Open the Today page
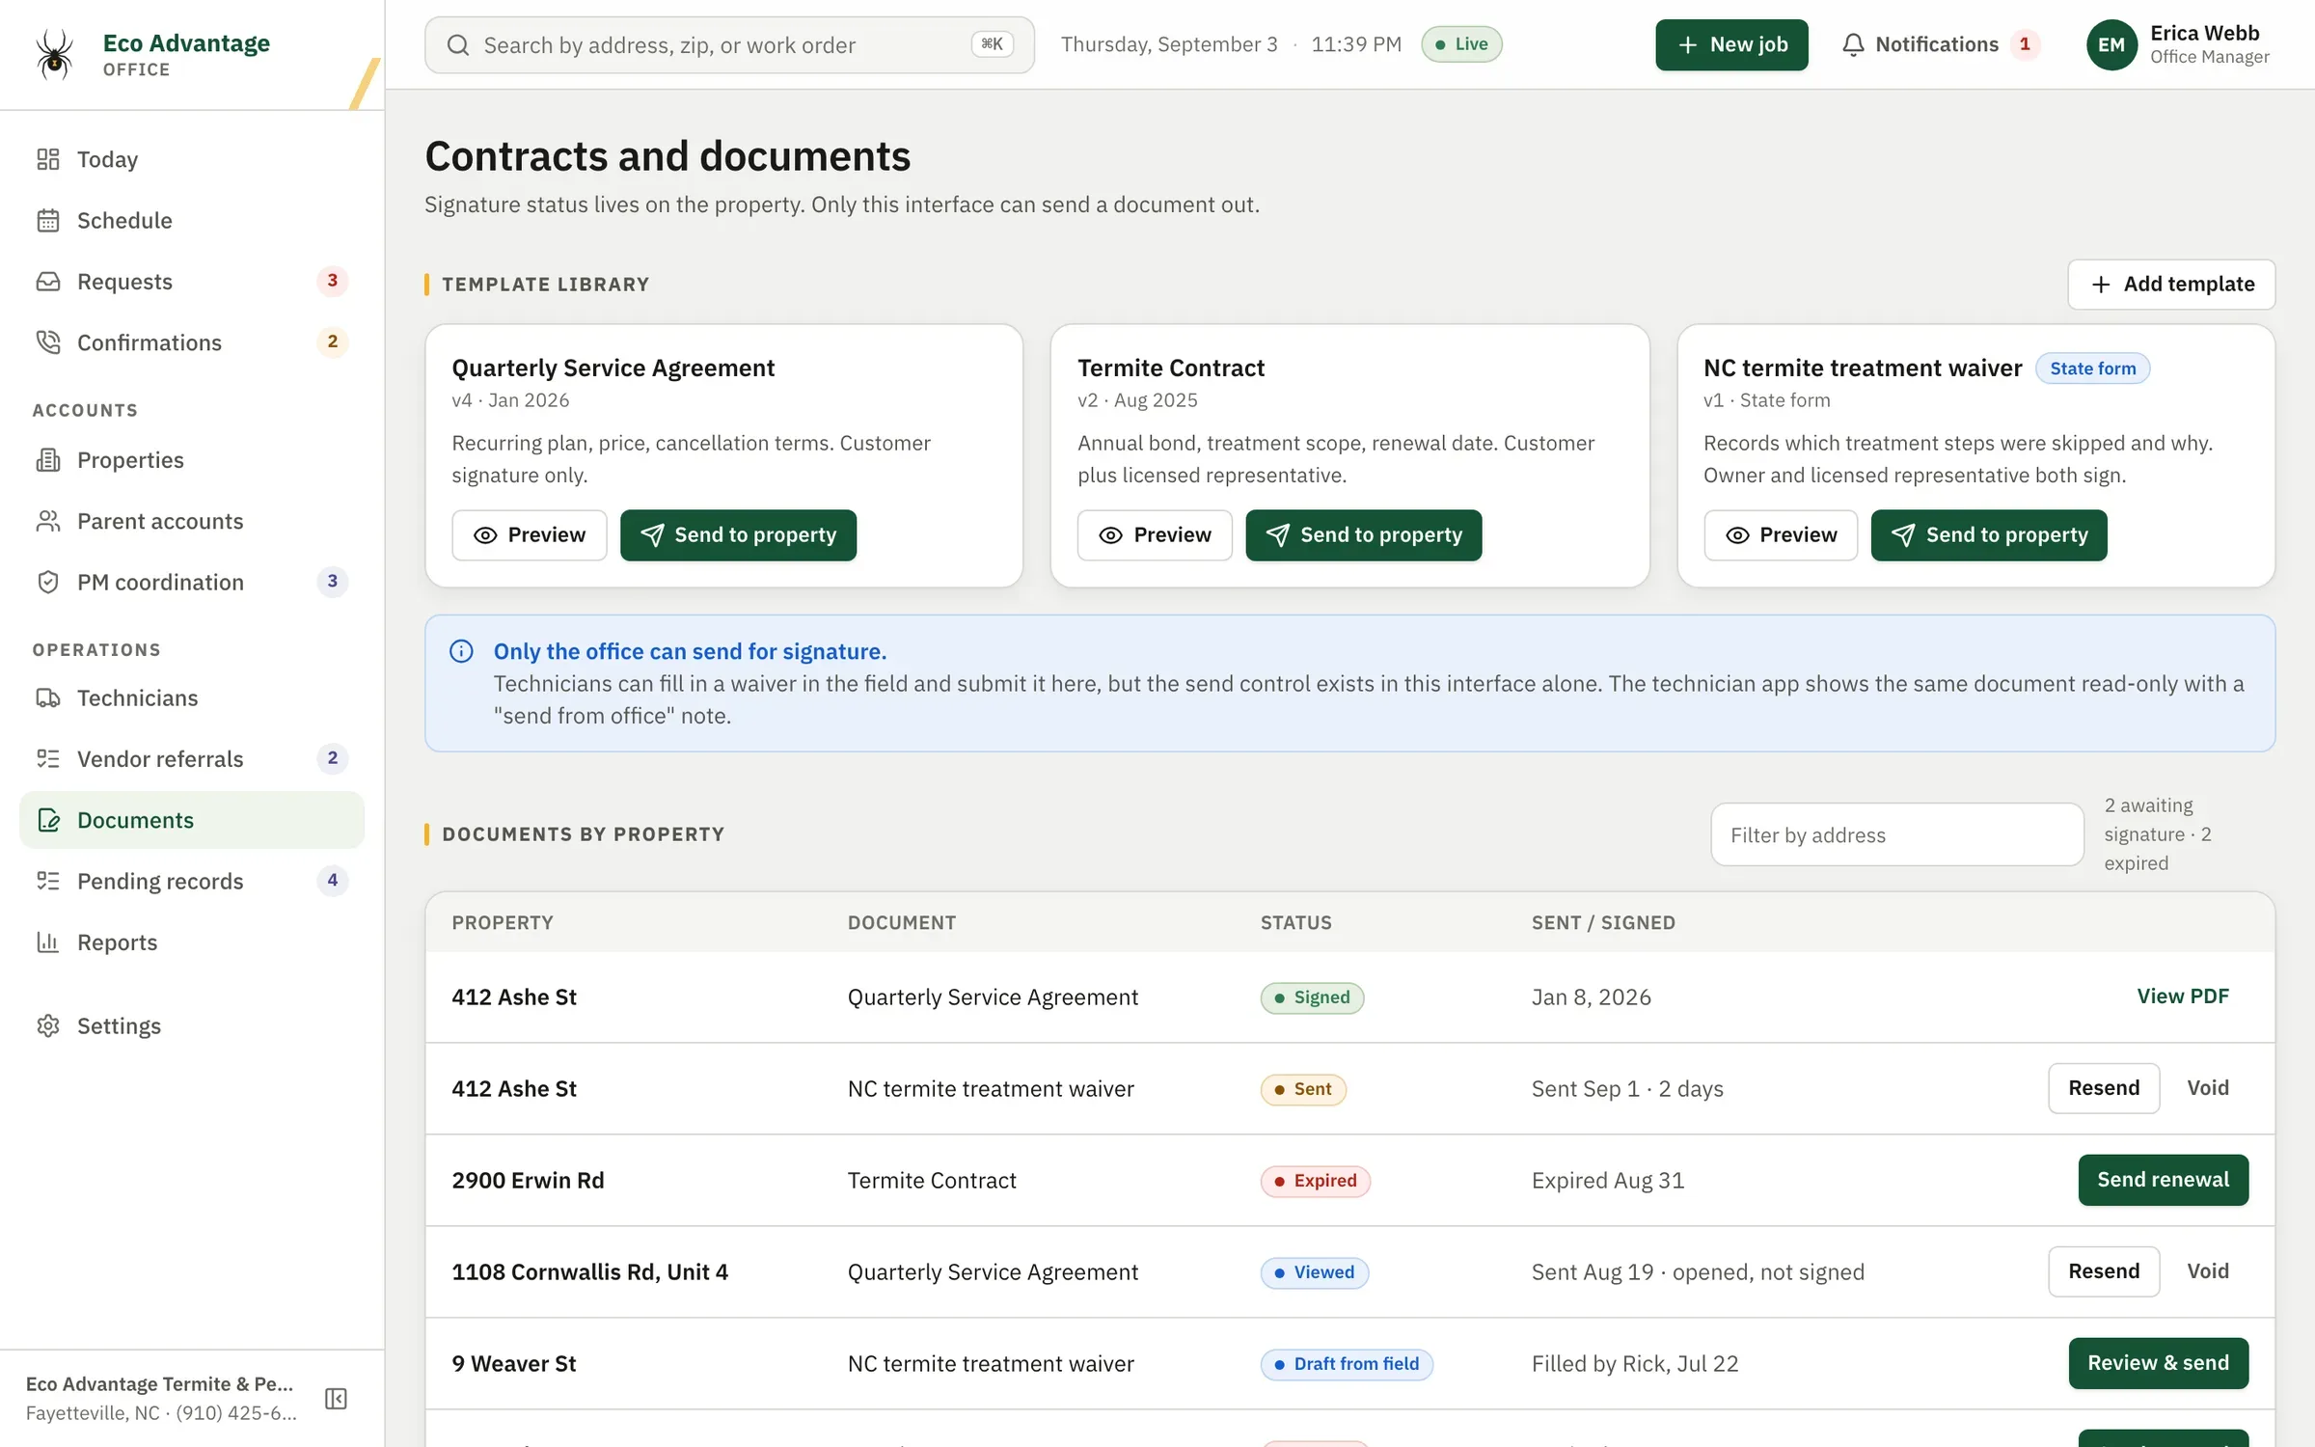Image resolution: width=2315 pixels, height=1447 pixels. point(193,159)
